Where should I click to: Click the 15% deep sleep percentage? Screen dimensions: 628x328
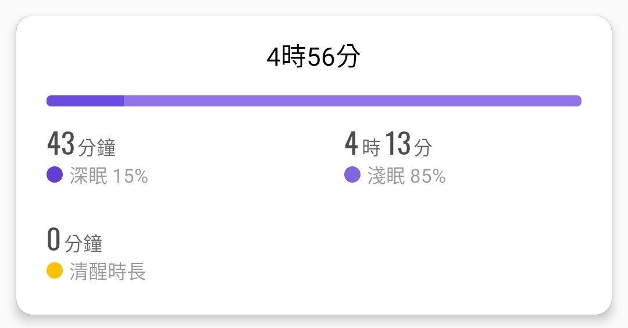pos(131,176)
